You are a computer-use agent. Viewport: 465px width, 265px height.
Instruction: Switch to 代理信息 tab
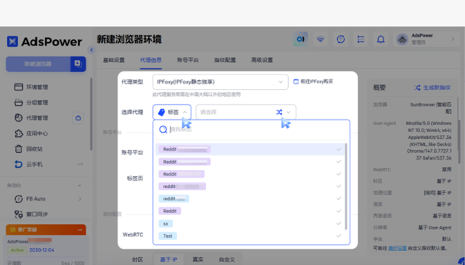150,60
